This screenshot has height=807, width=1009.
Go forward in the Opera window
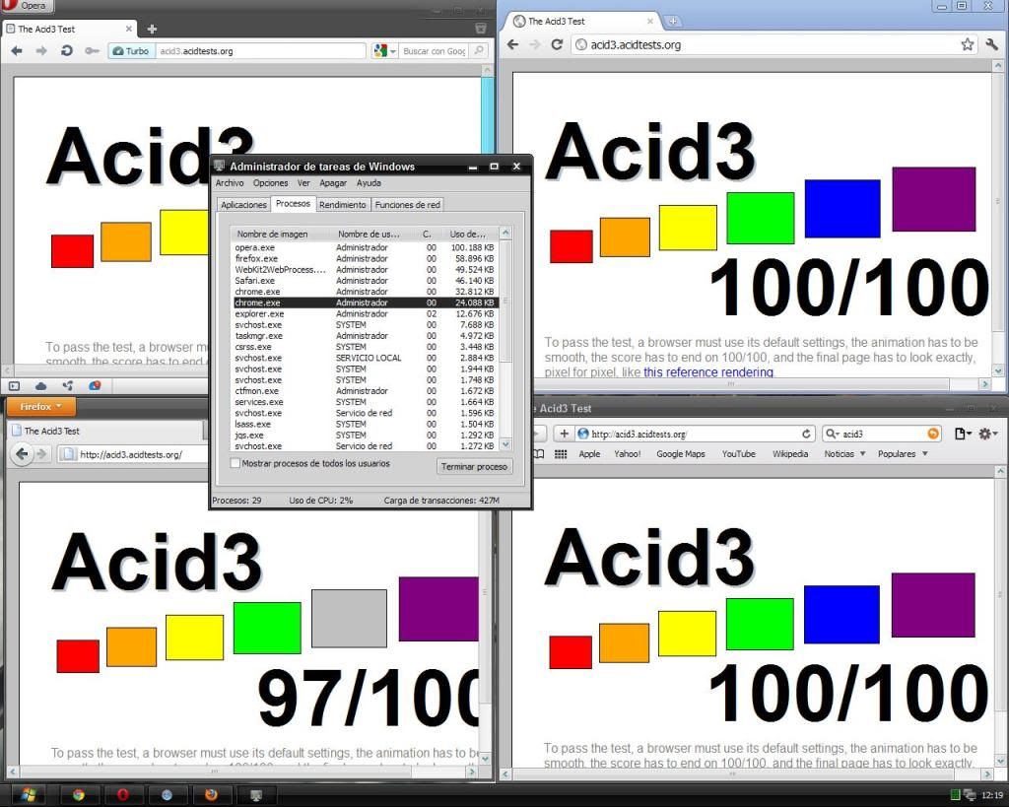point(41,51)
